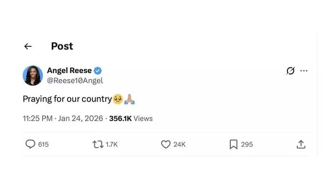Click the folded hands emoji
Screen dimensions: 335x191
point(130,99)
